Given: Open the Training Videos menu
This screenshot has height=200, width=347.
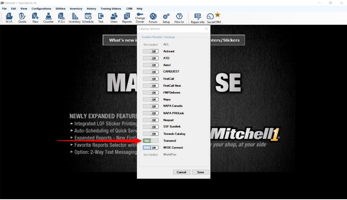Looking at the screenshot, I should pyautogui.click(x=111, y=9).
